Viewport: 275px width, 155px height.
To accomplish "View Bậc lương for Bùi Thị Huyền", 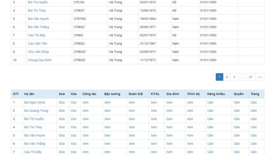I will [x=108, y=119].
